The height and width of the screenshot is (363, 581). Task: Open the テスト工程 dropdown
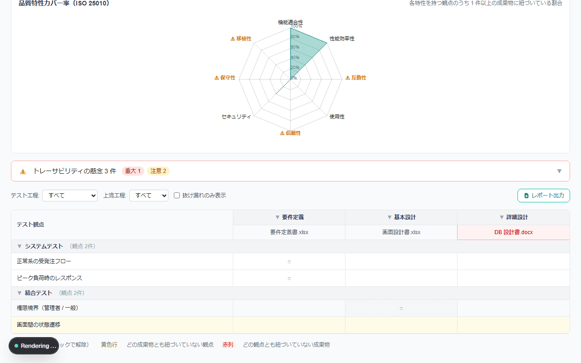pyautogui.click(x=69, y=195)
